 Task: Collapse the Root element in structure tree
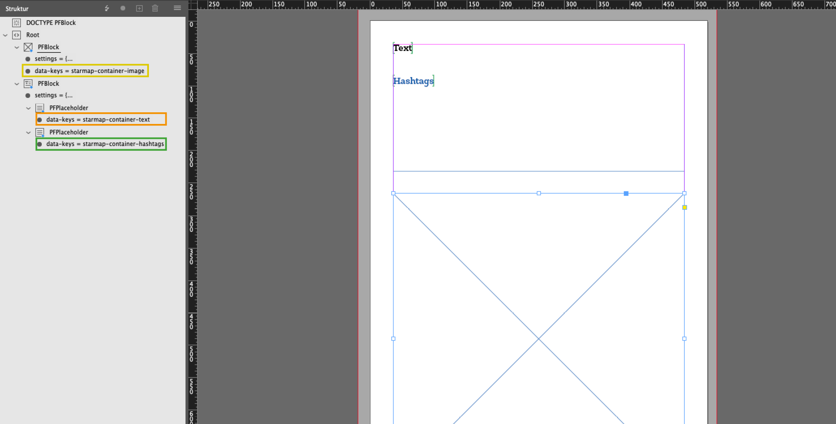[x=5, y=35]
